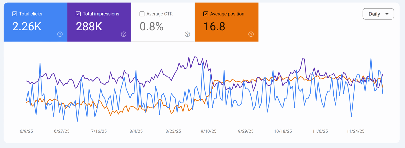This screenshot has height=148, width=405.
Task: Select the 8/4/25 axis date
Action: tap(136, 131)
